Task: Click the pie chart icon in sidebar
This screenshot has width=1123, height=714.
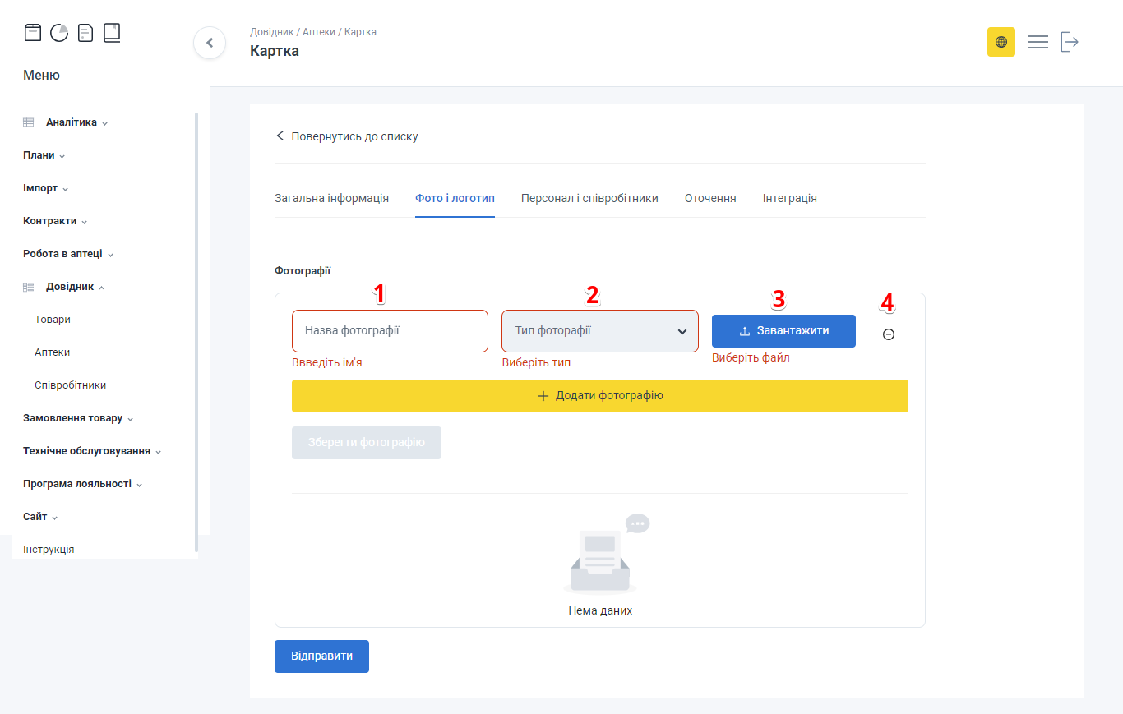Action: click(59, 33)
